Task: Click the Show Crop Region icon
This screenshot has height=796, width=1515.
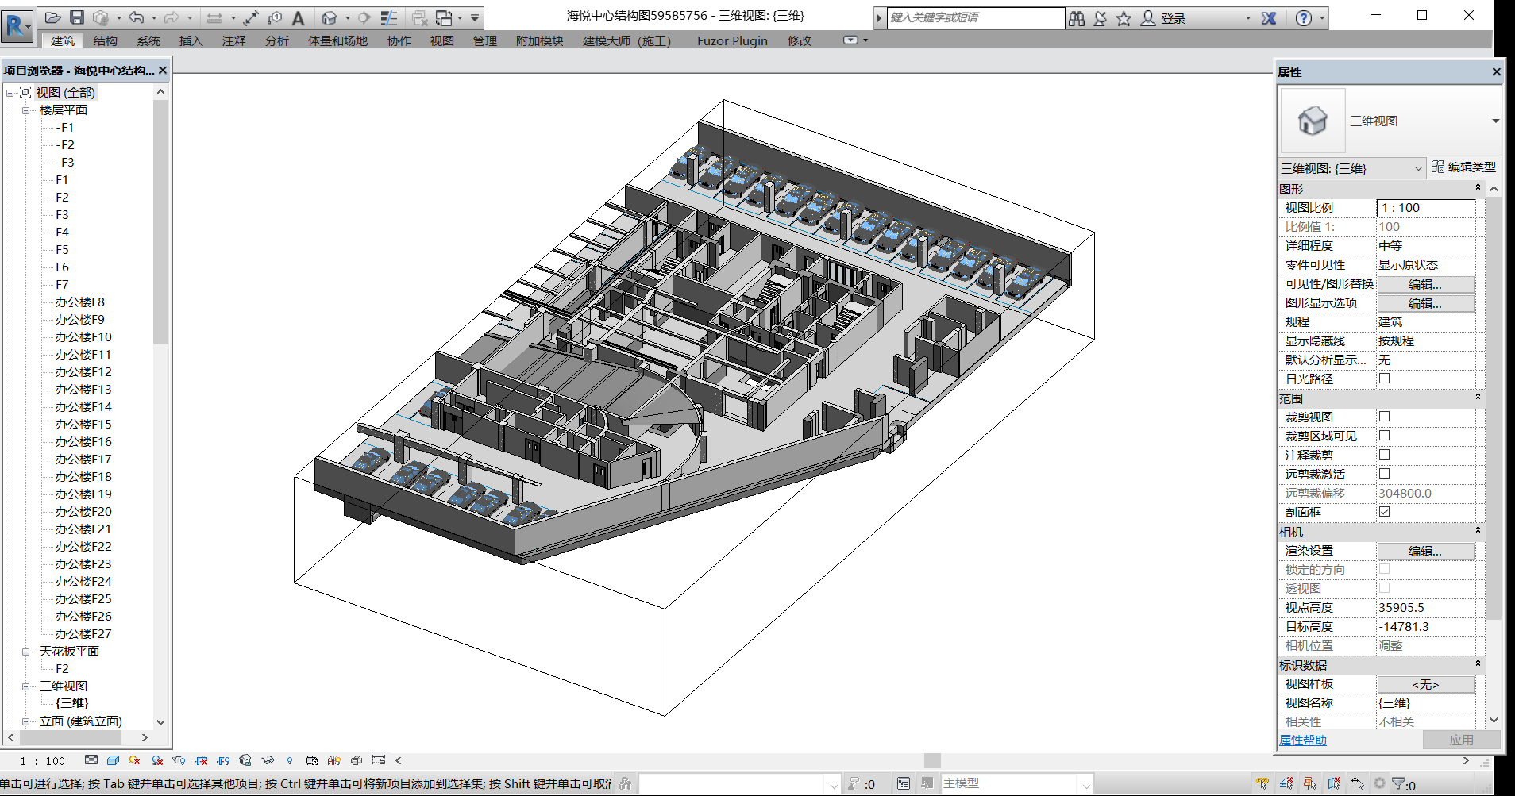Action: point(223,760)
